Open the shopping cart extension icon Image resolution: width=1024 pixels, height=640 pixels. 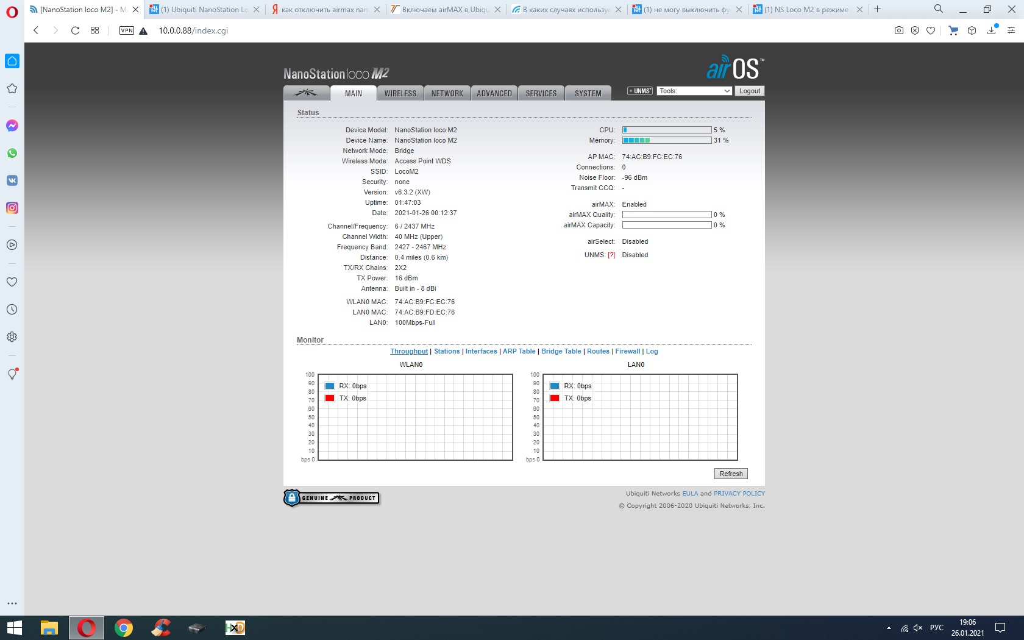[x=954, y=30]
